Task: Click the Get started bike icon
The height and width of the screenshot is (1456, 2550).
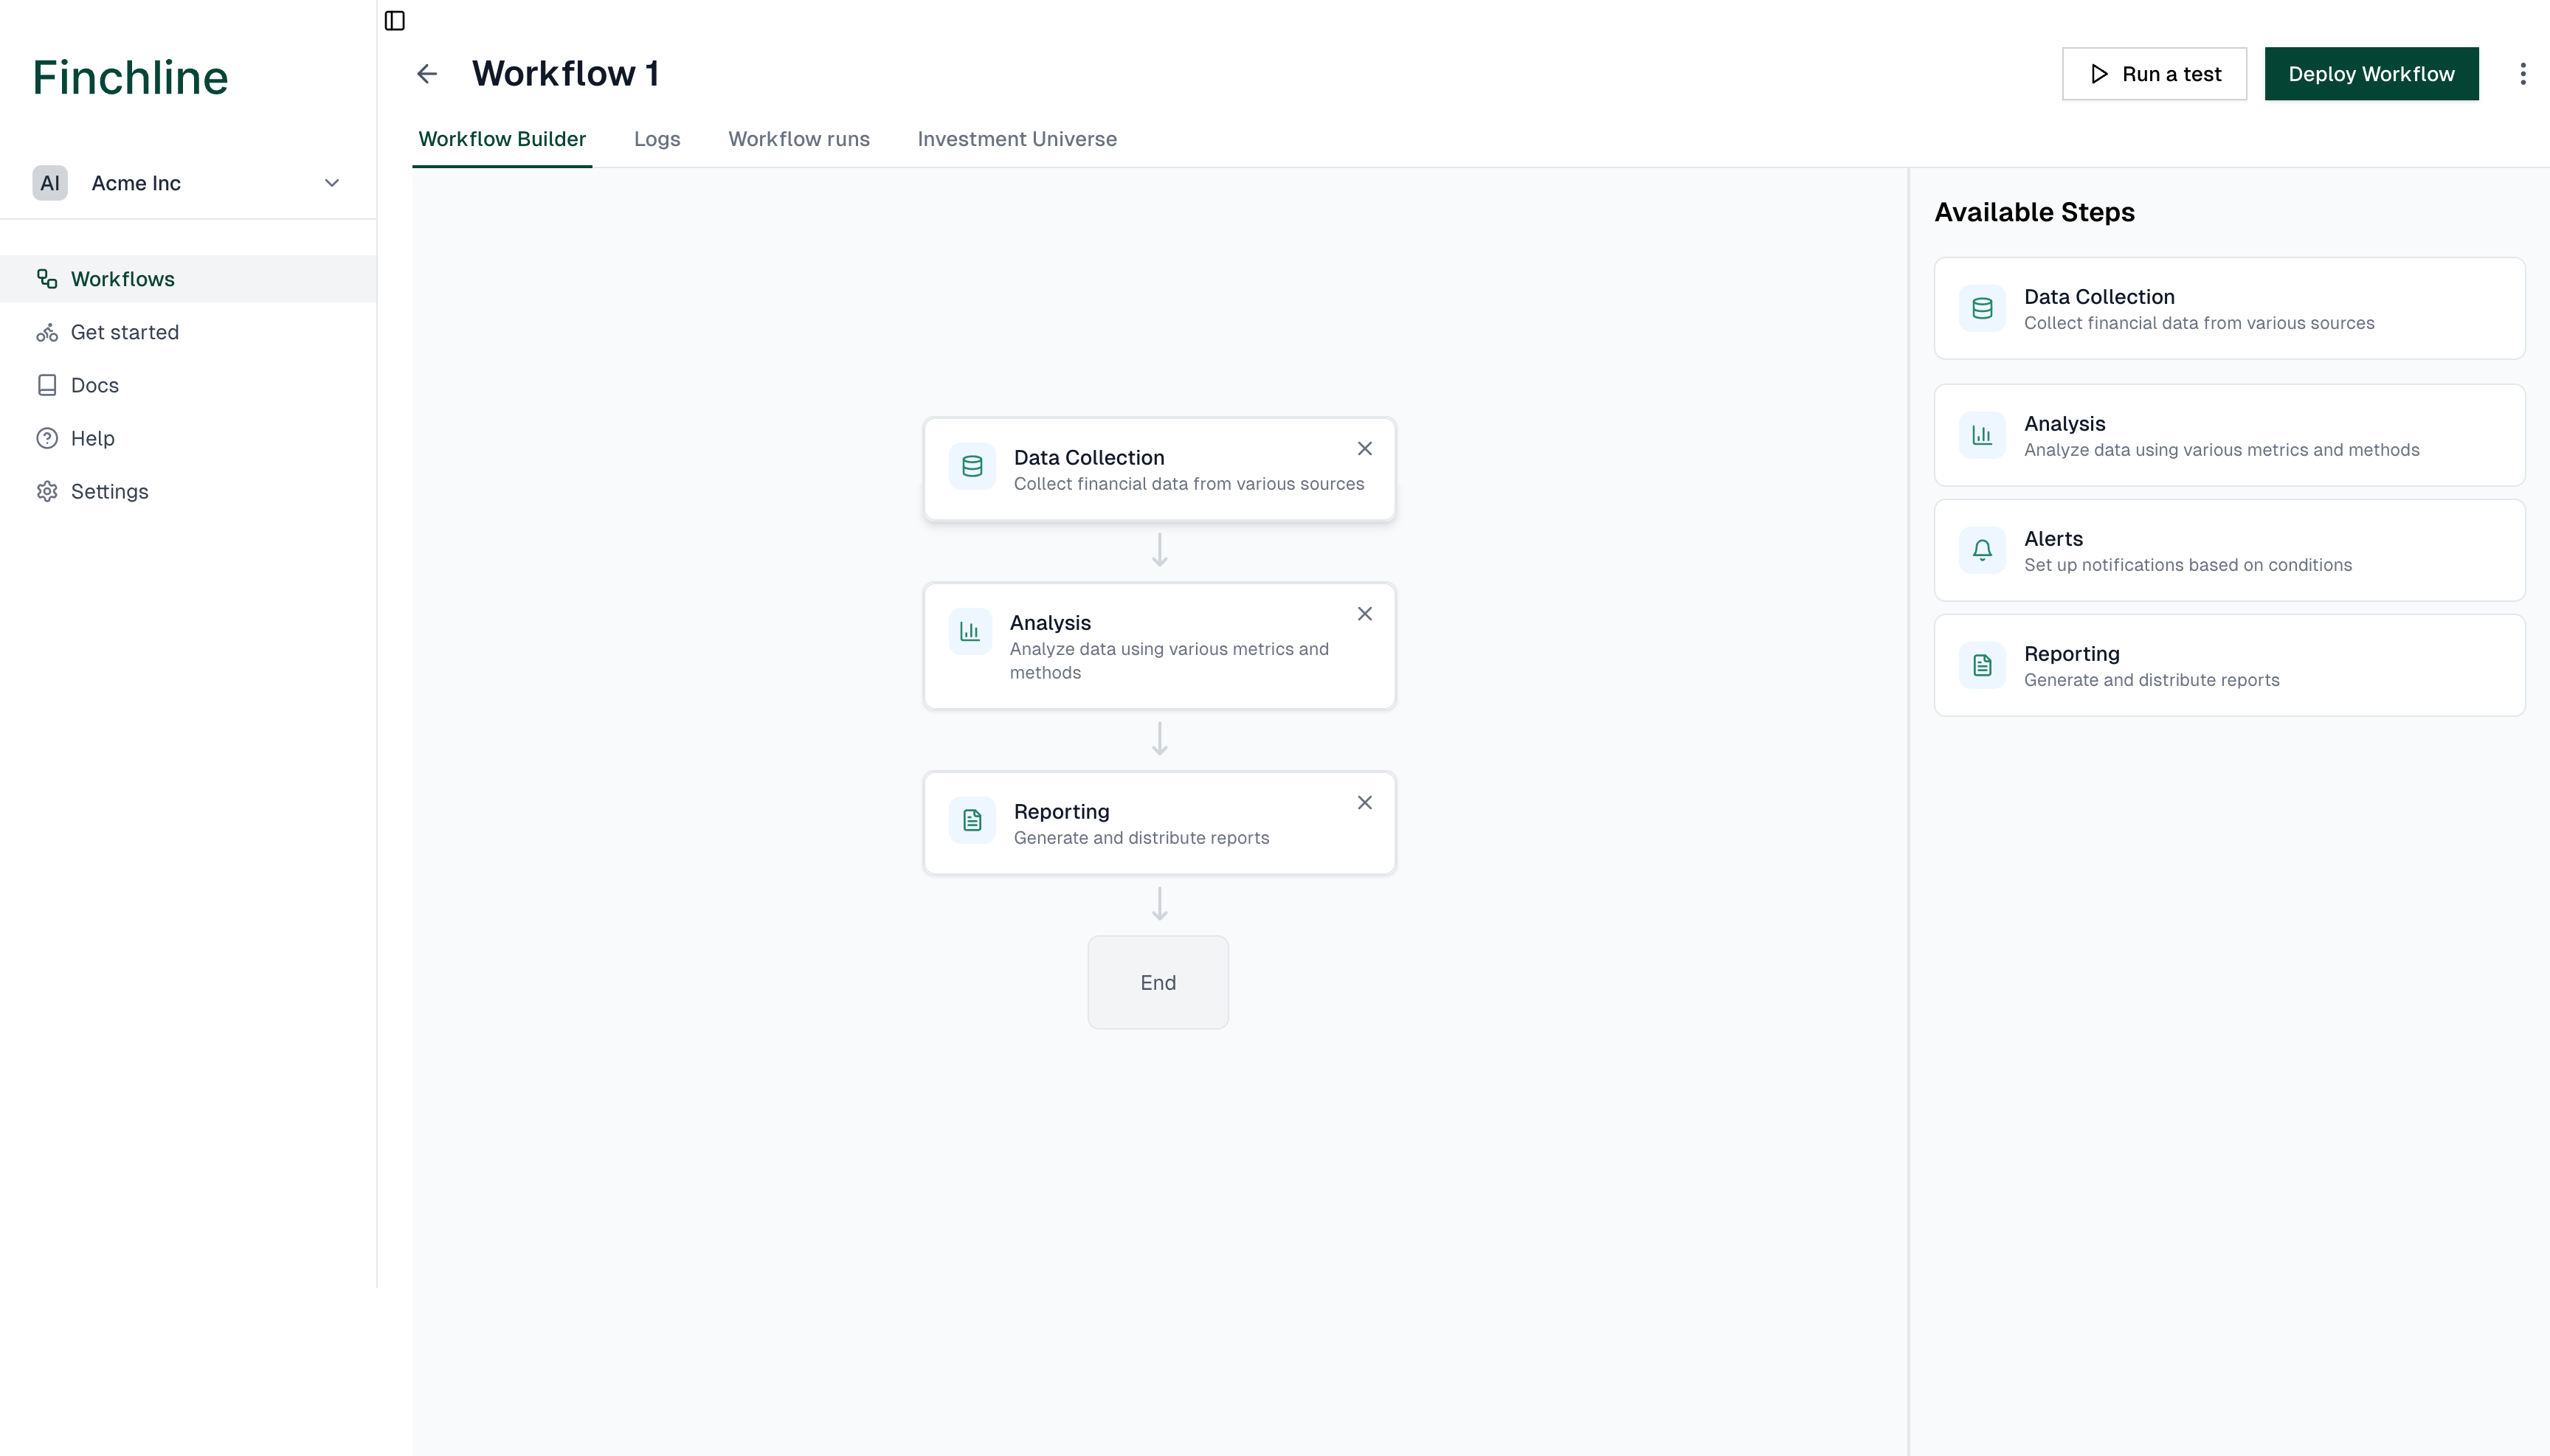Action: point(47,332)
